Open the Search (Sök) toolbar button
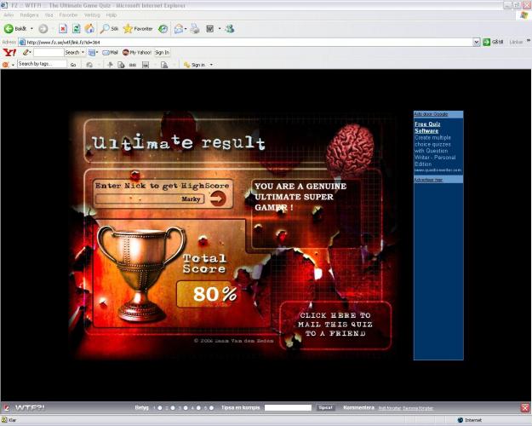The width and height of the screenshot is (532, 426). (x=109, y=28)
